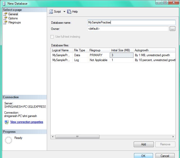Image resolution: width=180 pixels, height=158 pixels.
Task: Click the Help book icon
Action: tap(69, 12)
